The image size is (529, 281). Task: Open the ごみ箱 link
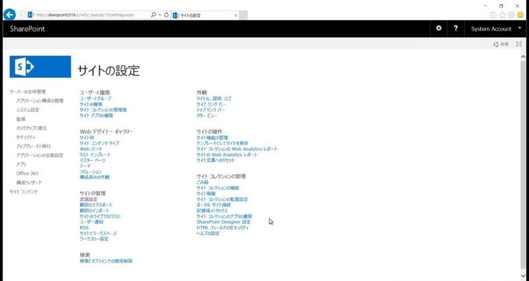click(x=202, y=182)
